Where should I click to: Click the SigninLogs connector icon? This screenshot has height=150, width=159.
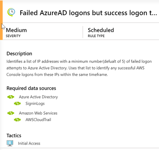tap(17, 104)
